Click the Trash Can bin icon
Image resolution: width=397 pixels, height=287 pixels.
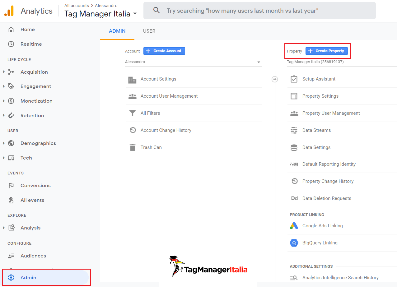[x=133, y=147]
